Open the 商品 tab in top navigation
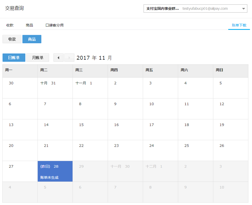252x205 pixels. coord(29,25)
